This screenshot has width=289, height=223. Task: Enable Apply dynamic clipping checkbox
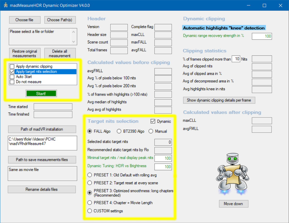click(x=12, y=66)
